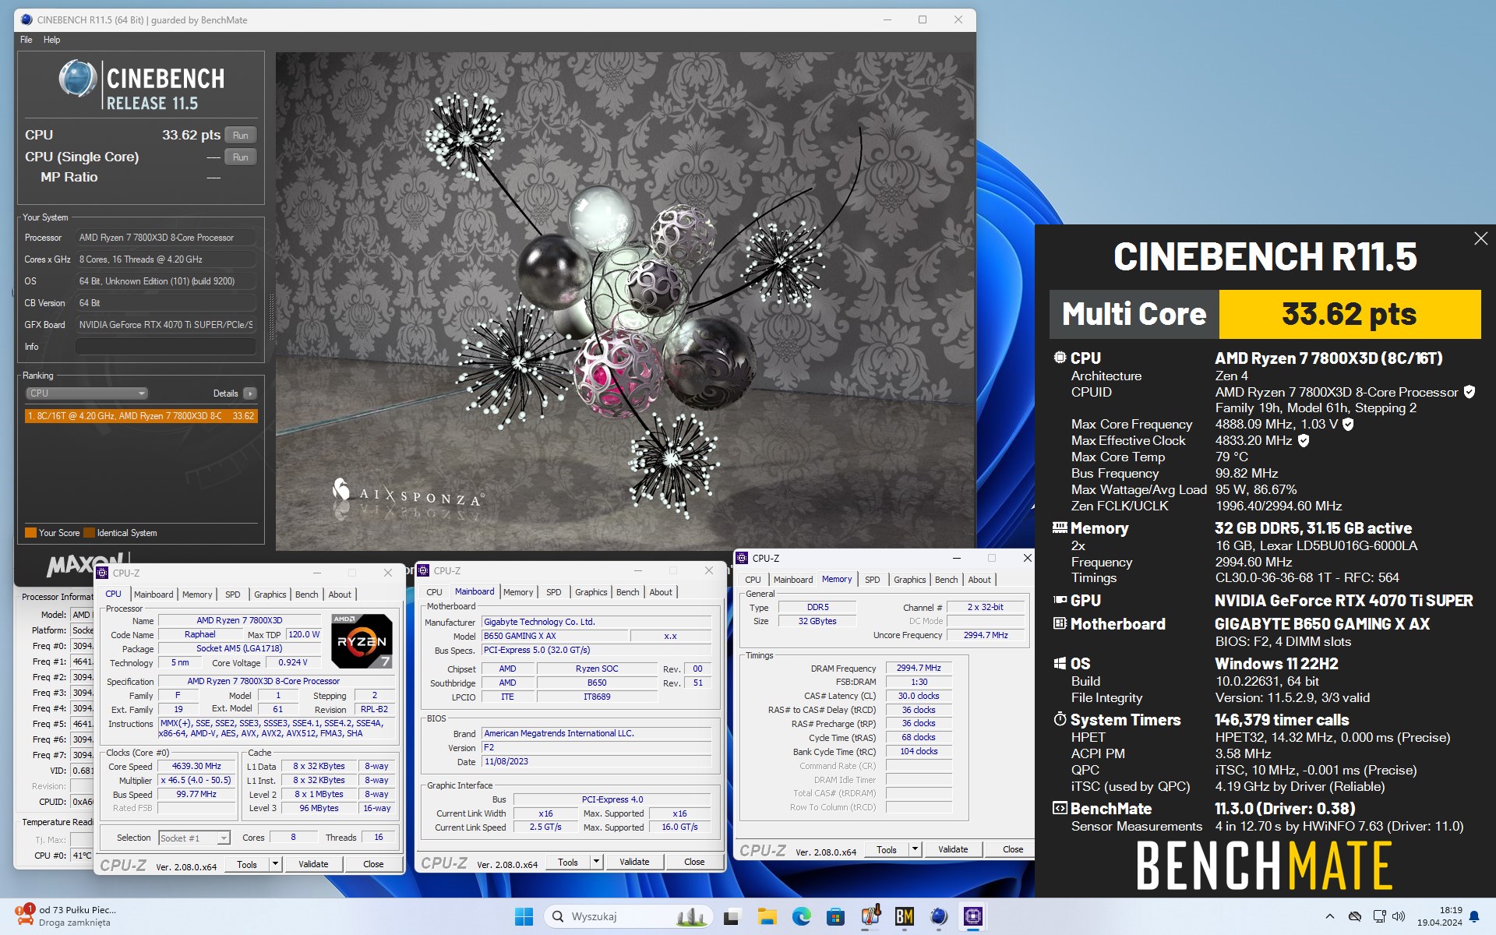Viewport: 1496px width, 935px height.
Task: Open the traffic widget on the taskbar
Action: [66, 916]
